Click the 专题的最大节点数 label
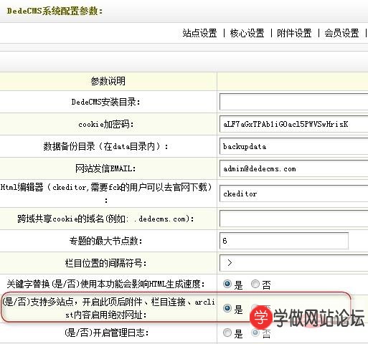 106,241
